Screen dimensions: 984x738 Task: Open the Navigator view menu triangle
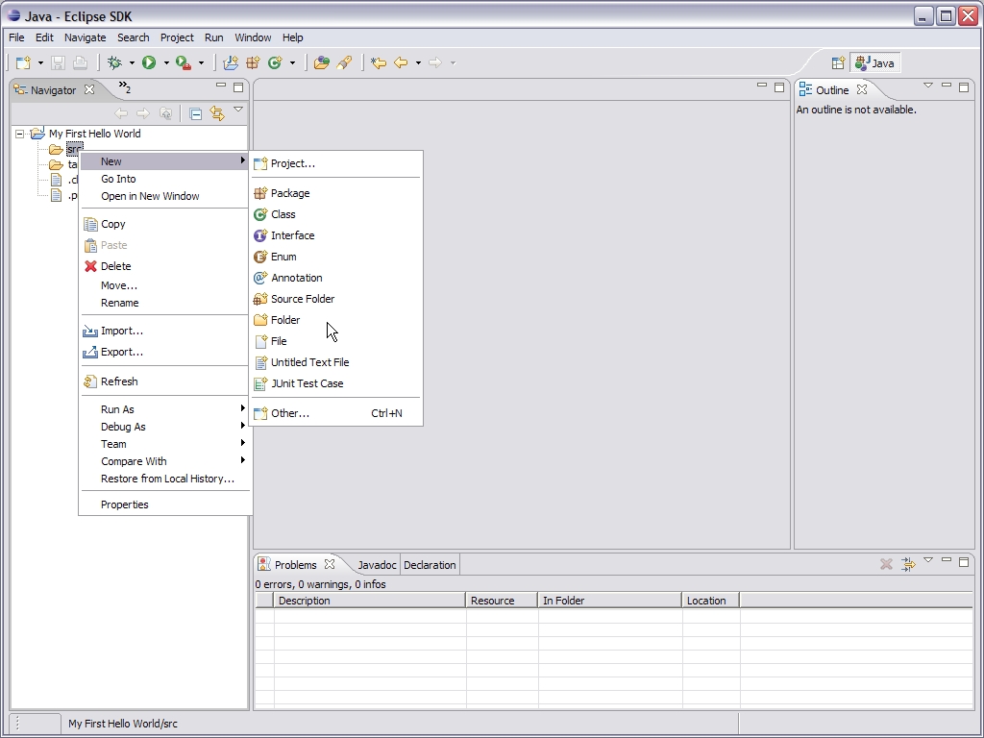pyautogui.click(x=238, y=110)
